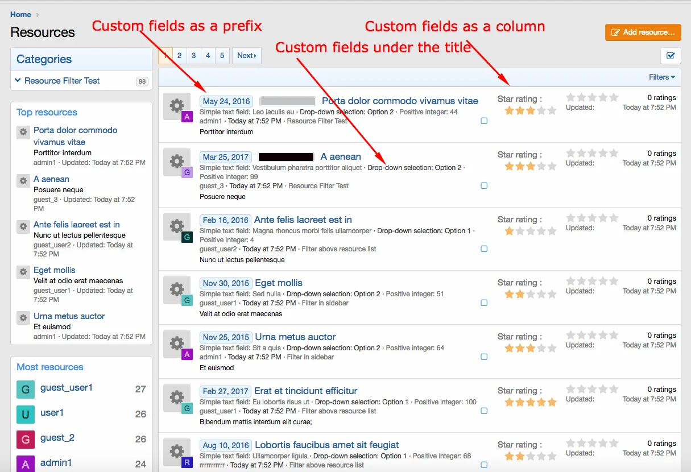Click the R author avatar on Lobortis faucibus row
This screenshot has height=472, width=691.
(x=187, y=463)
